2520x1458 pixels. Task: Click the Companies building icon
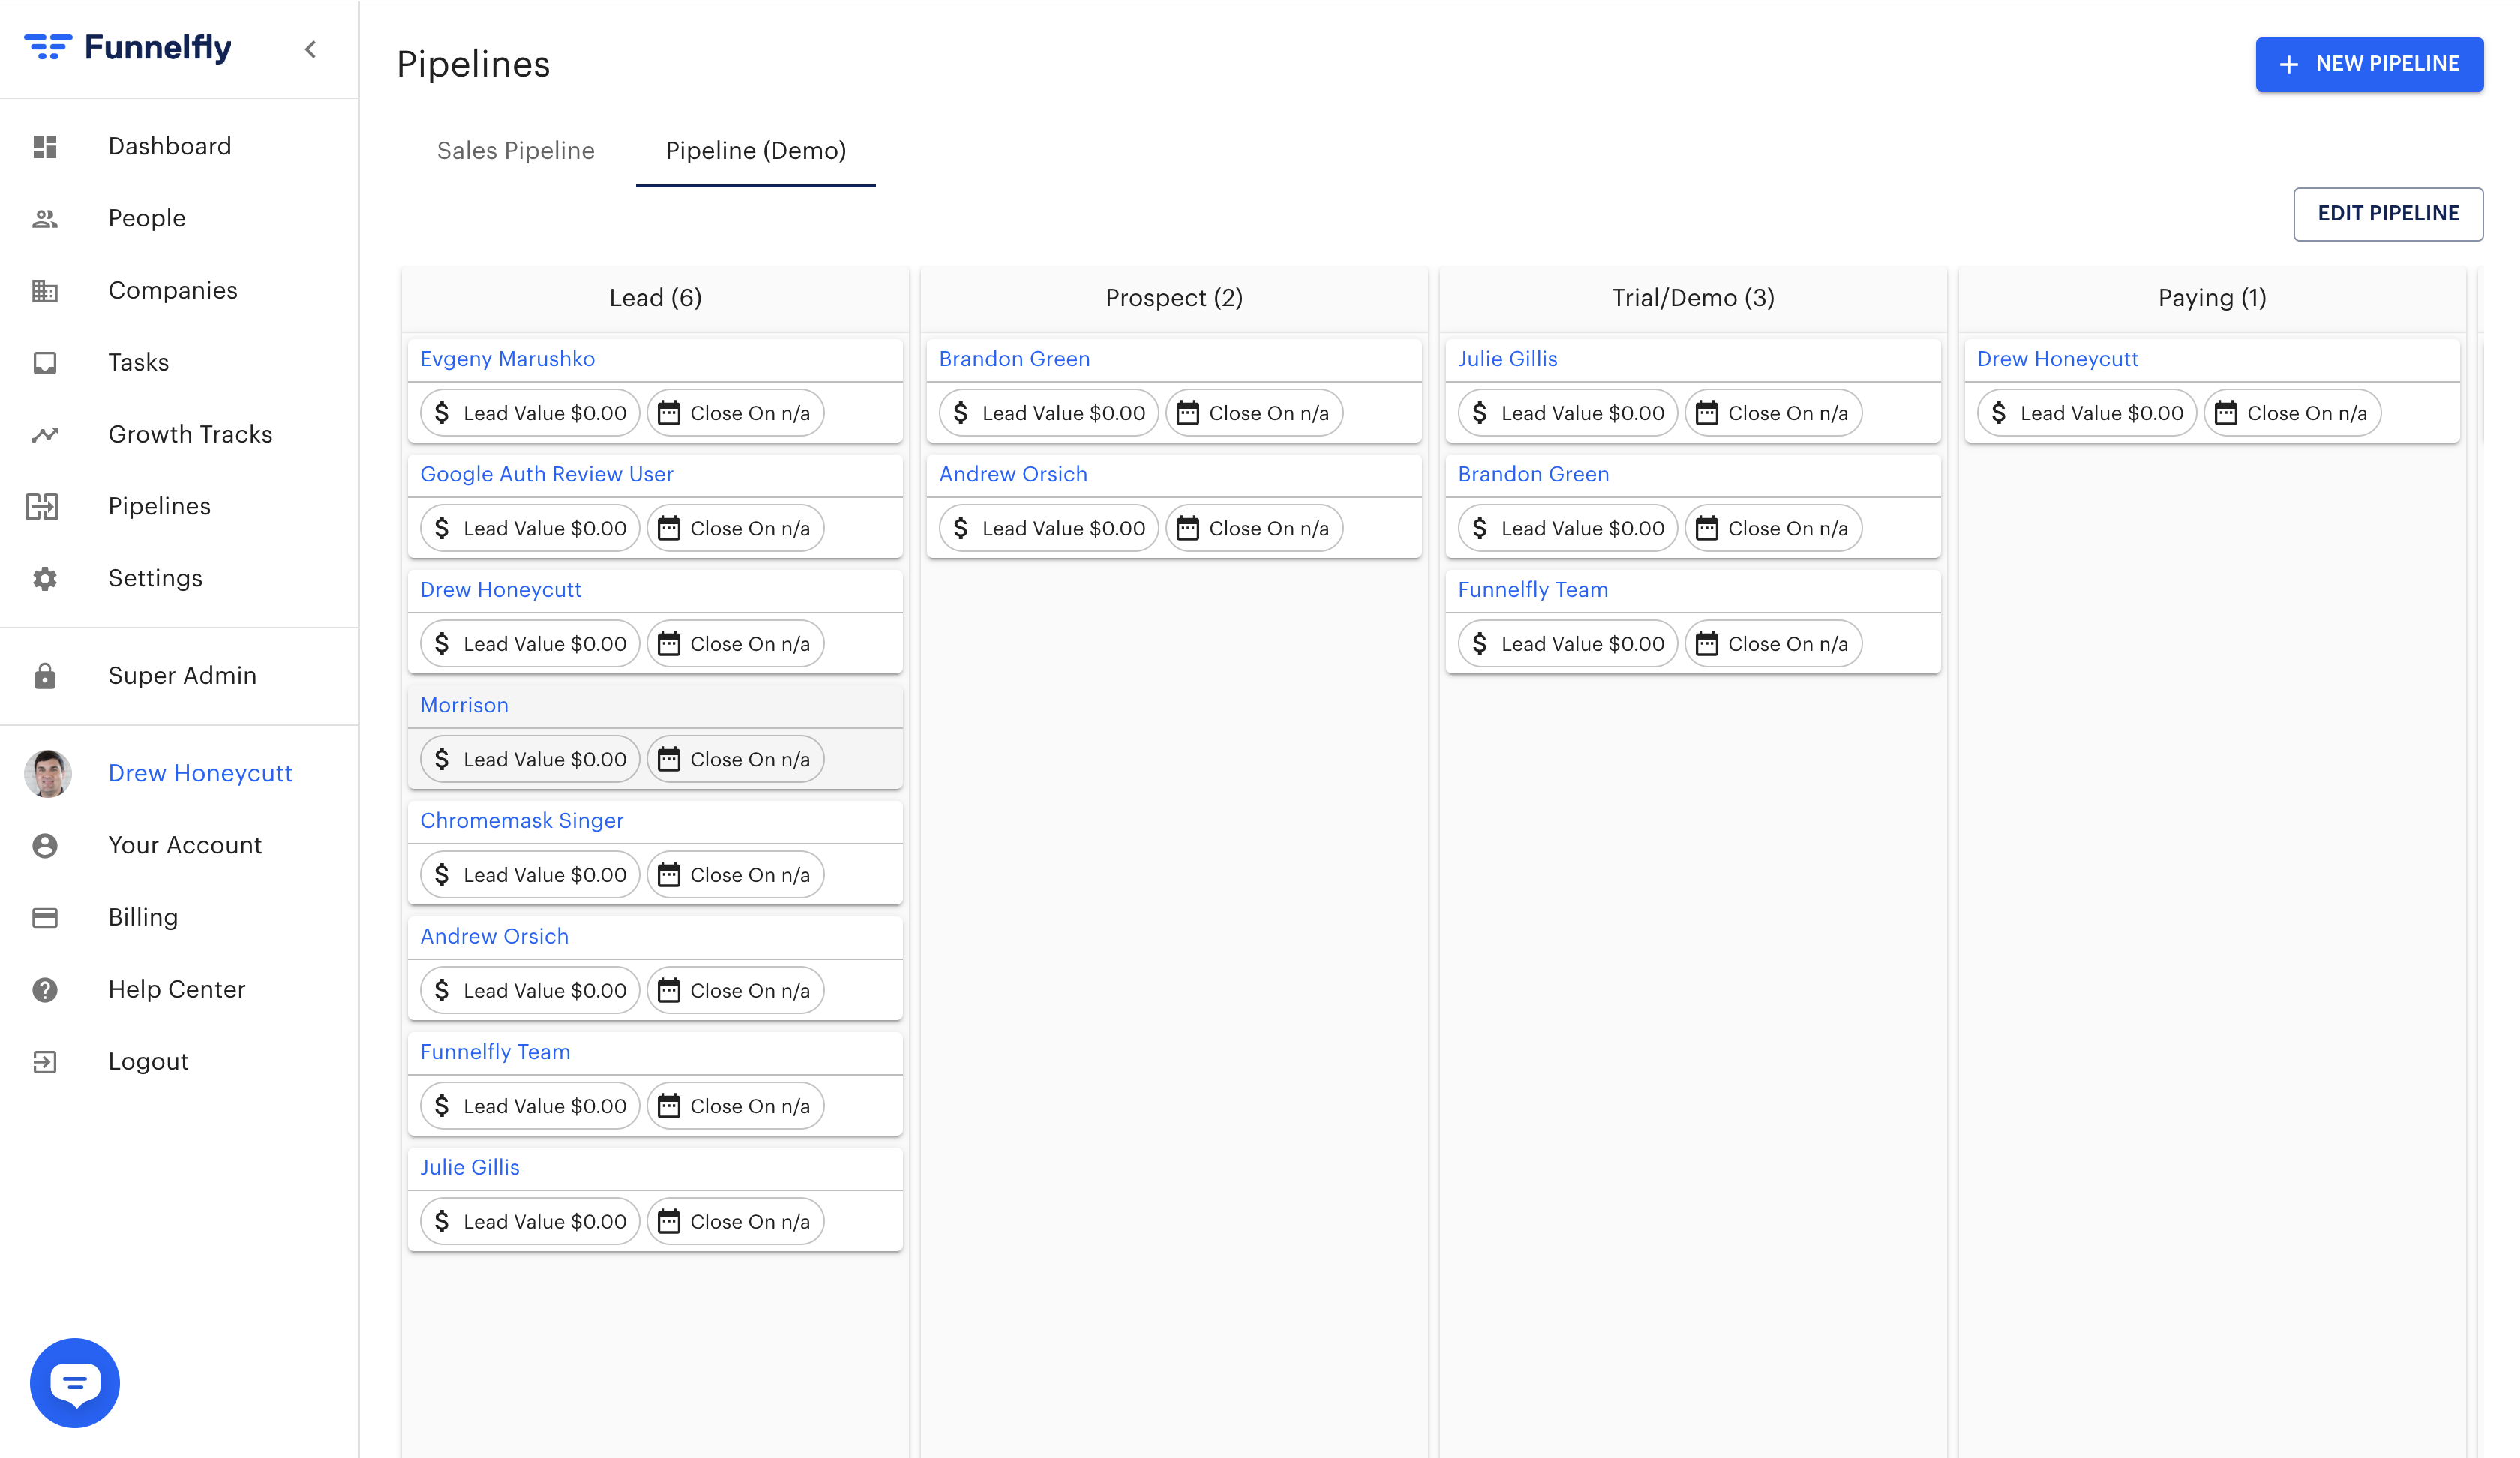click(45, 291)
